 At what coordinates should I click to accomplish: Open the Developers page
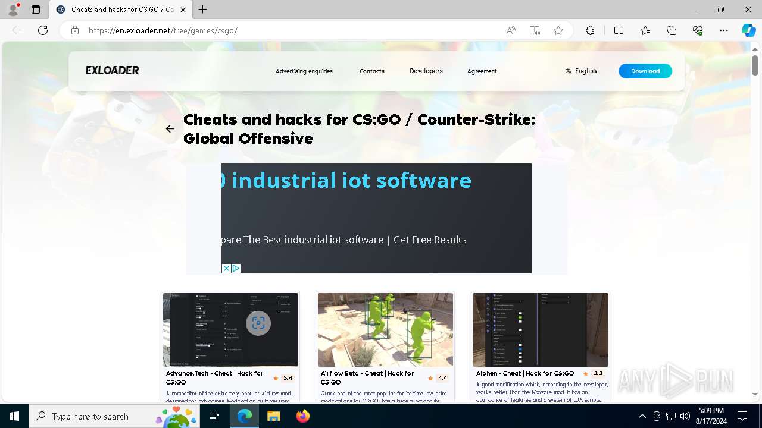click(426, 71)
